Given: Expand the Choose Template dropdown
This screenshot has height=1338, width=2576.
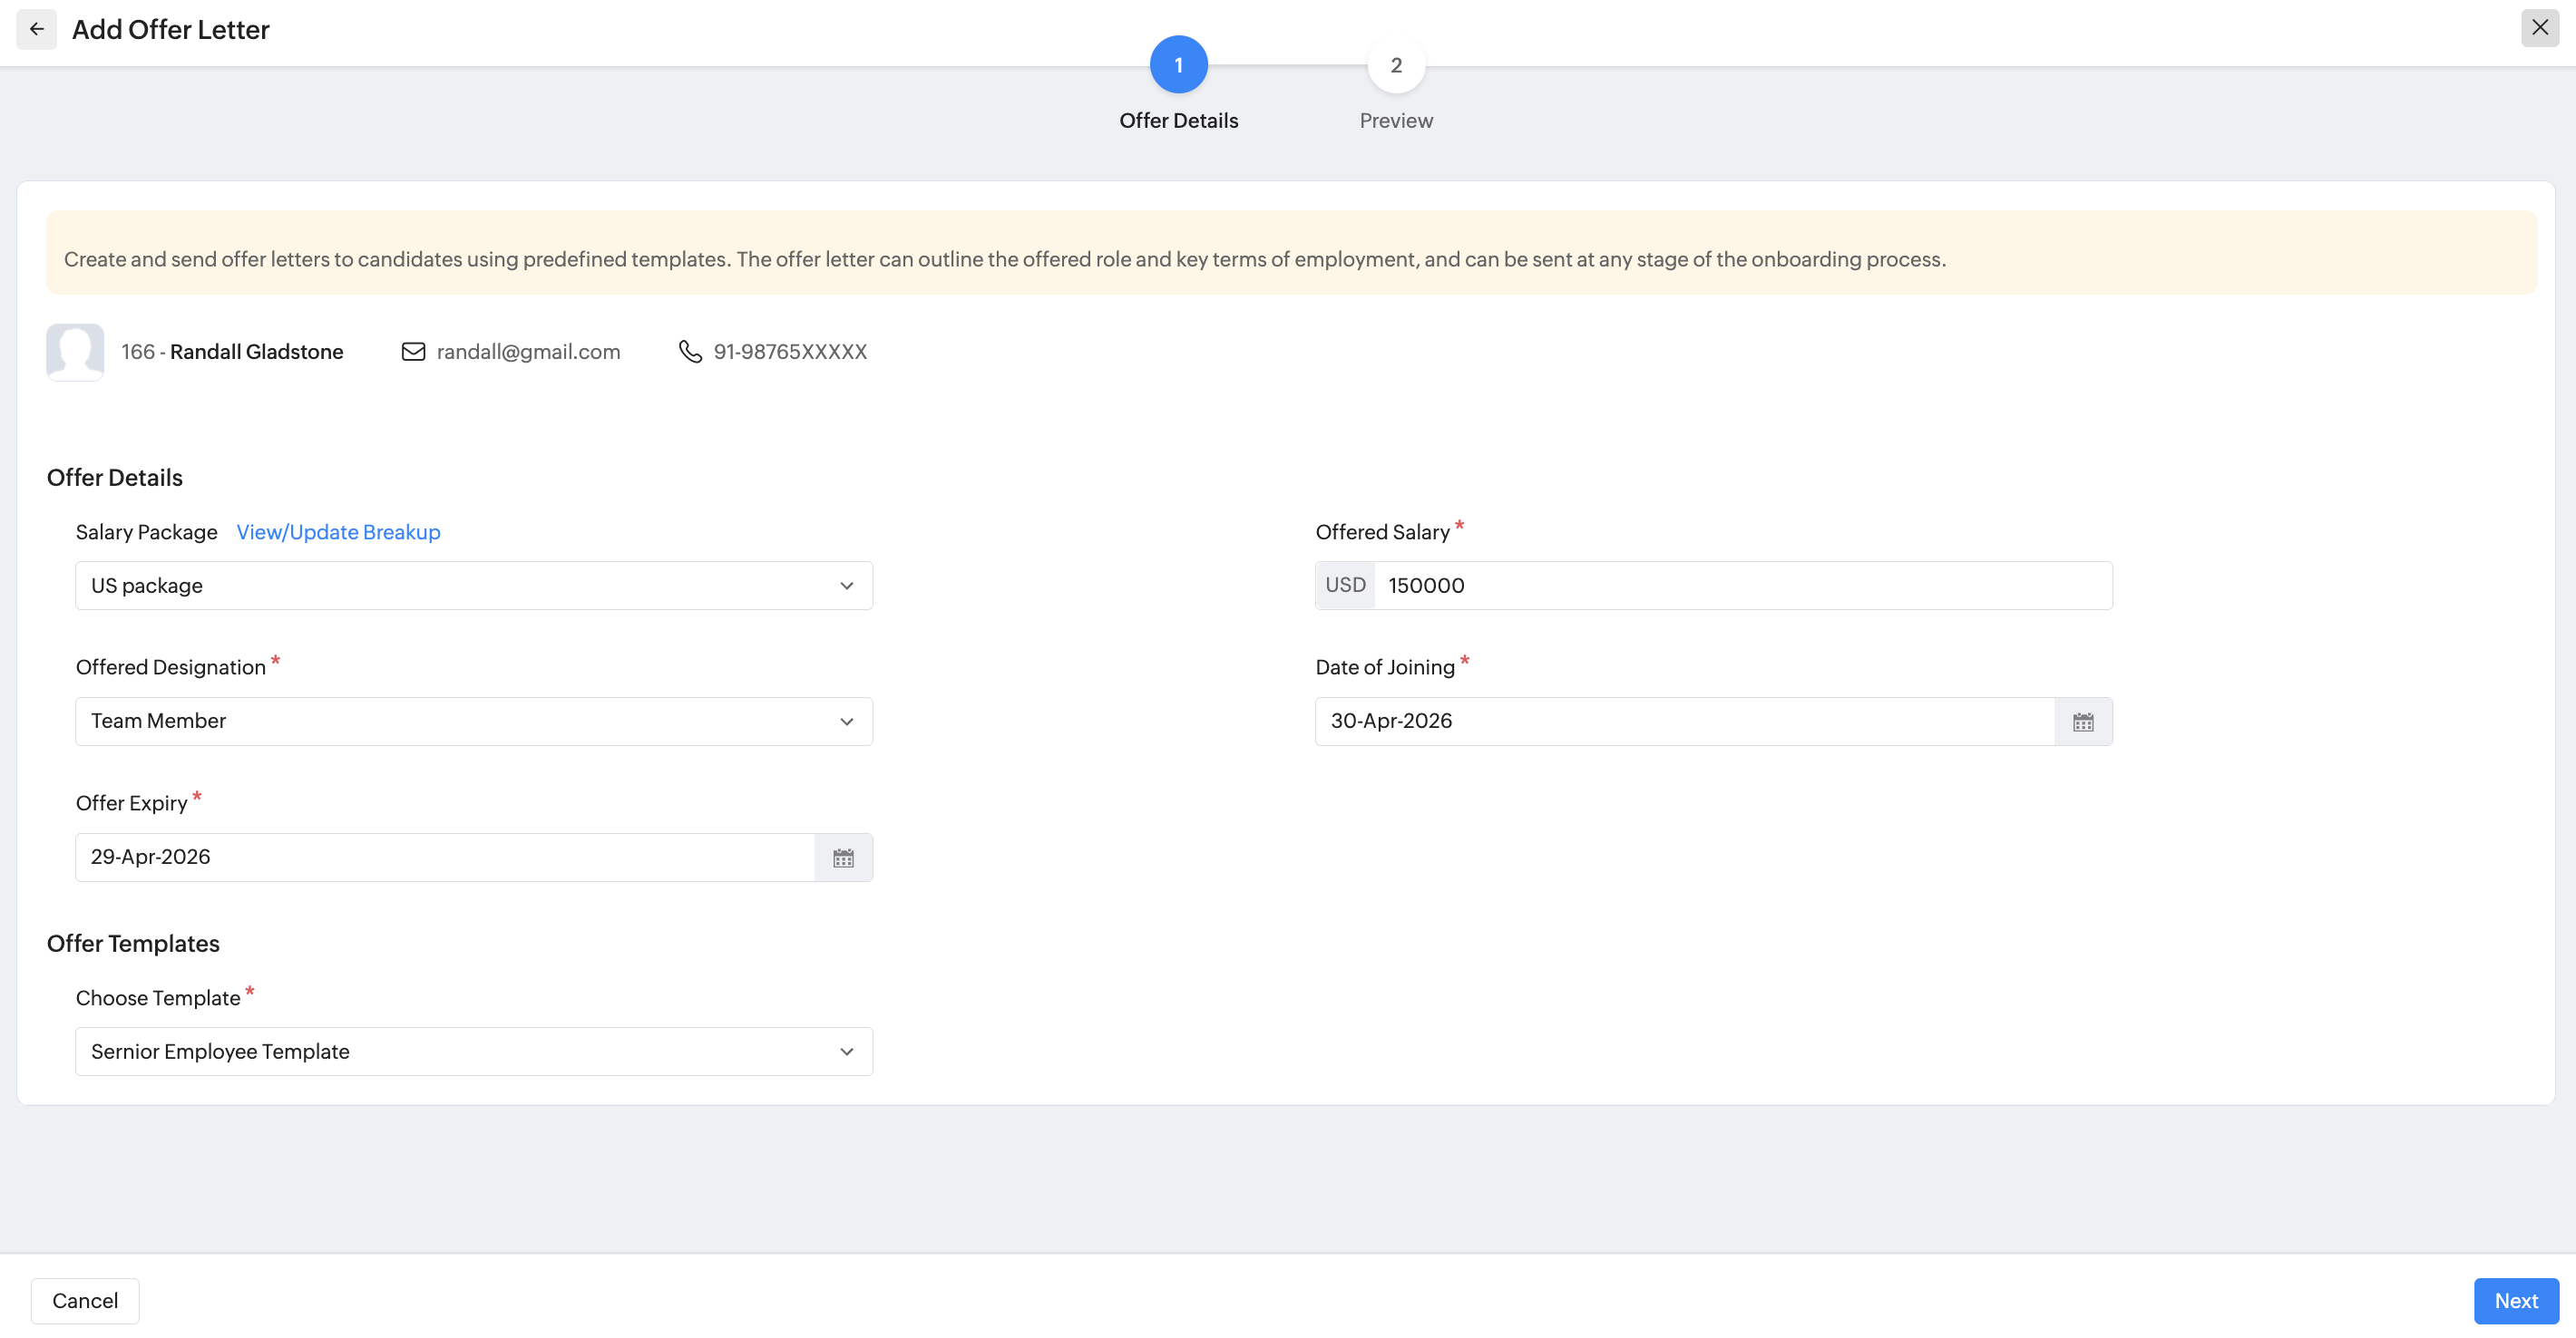Looking at the screenshot, I should pos(473,1052).
